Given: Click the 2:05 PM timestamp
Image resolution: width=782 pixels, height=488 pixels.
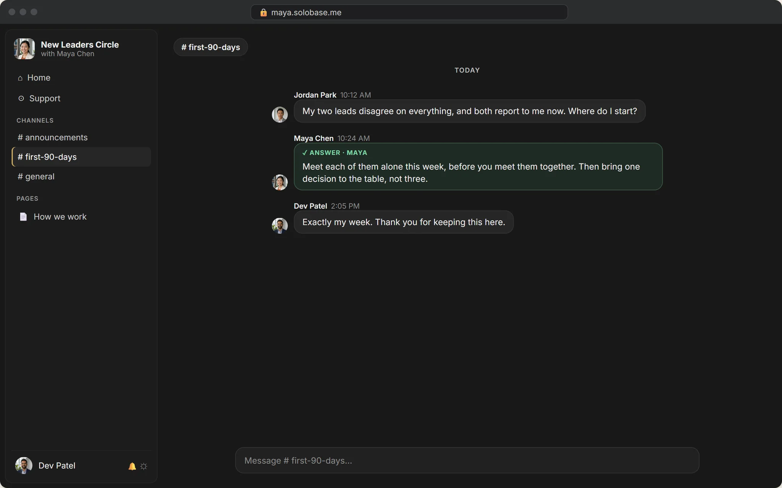Looking at the screenshot, I should pos(345,206).
